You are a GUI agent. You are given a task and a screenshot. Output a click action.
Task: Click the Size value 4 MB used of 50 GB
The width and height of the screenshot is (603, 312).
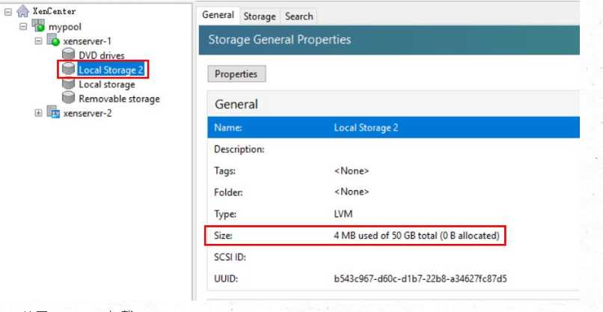pyautogui.click(x=417, y=236)
